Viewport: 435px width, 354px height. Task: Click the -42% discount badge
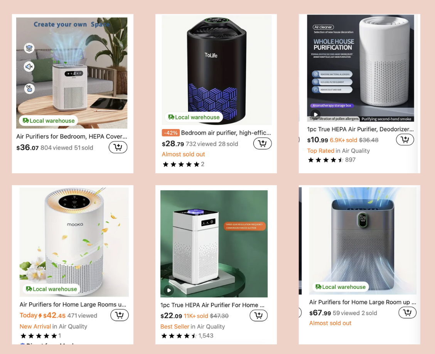pyautogui.click(x=170, y=133)
